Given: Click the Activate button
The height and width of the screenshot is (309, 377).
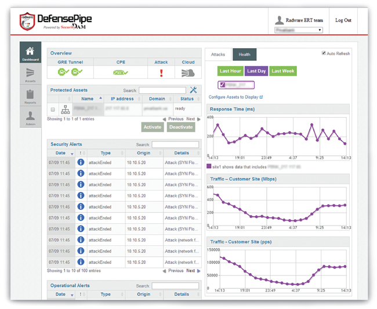Looking at the screenshot, I should [x=153, y=127].
